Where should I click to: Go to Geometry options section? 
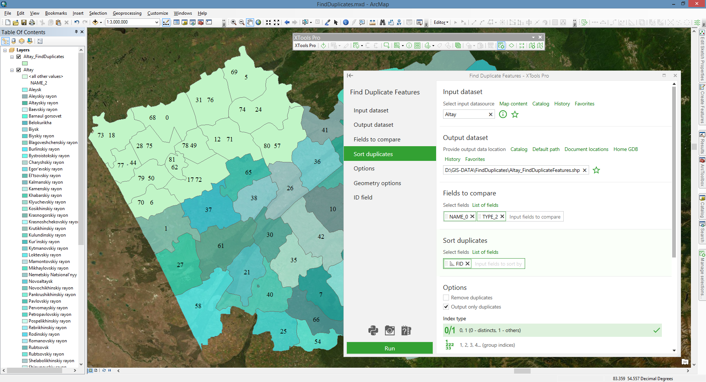377,183
